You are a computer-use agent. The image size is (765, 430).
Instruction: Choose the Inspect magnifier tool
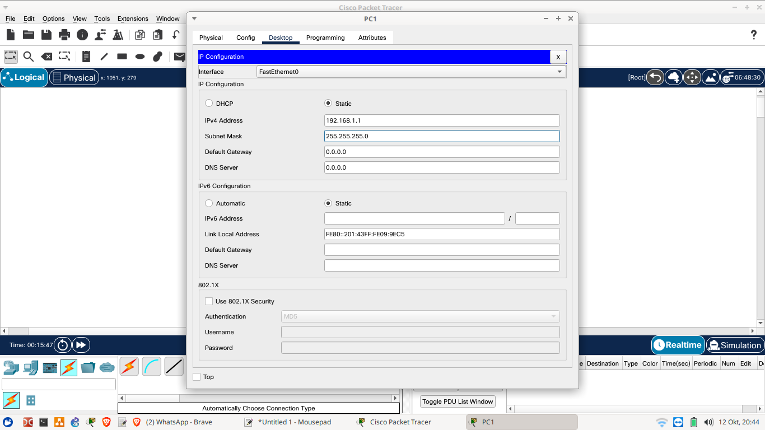coord(29,57)
